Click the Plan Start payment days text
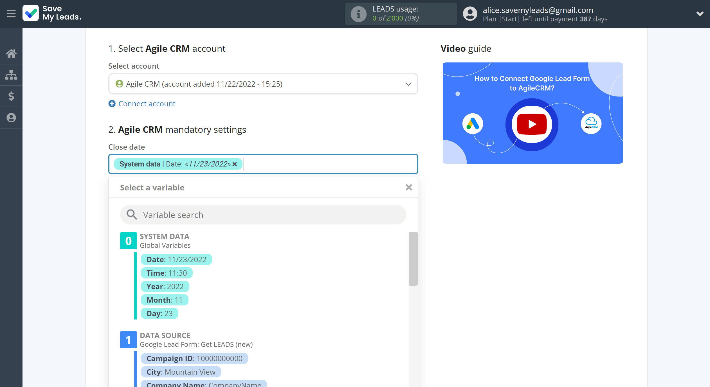Screen dimensions: 710x387 click(x=545, y=19)
